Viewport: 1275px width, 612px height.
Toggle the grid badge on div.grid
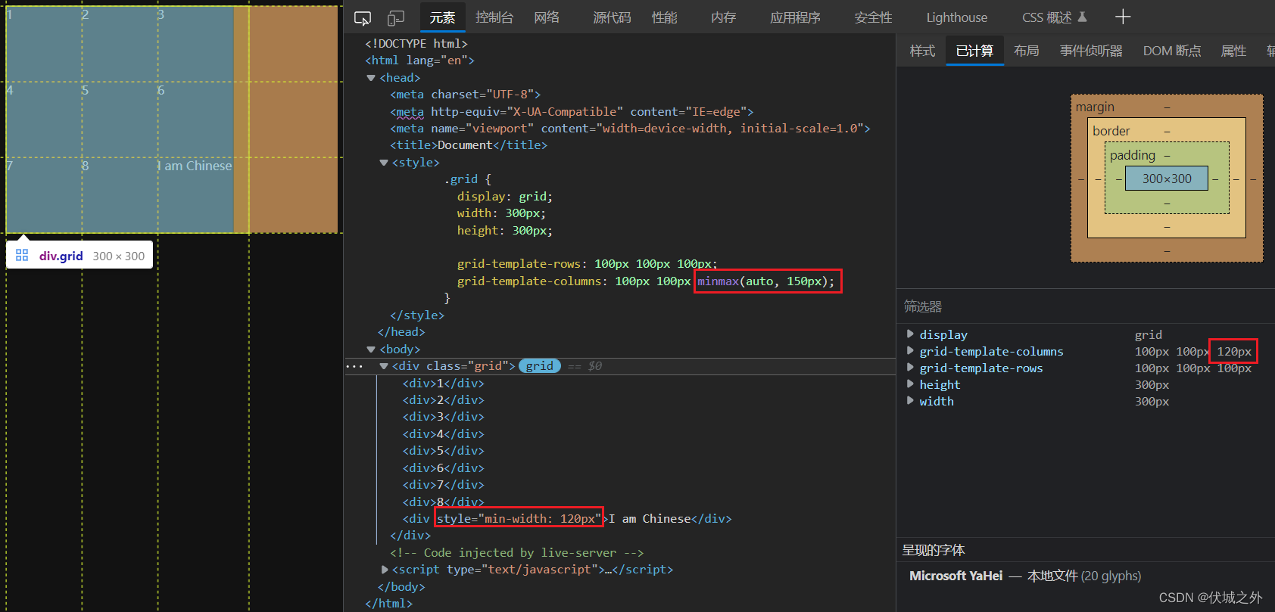click(540, 366)
